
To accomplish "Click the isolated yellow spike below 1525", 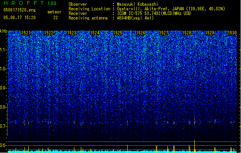I will tap(128, 149).
